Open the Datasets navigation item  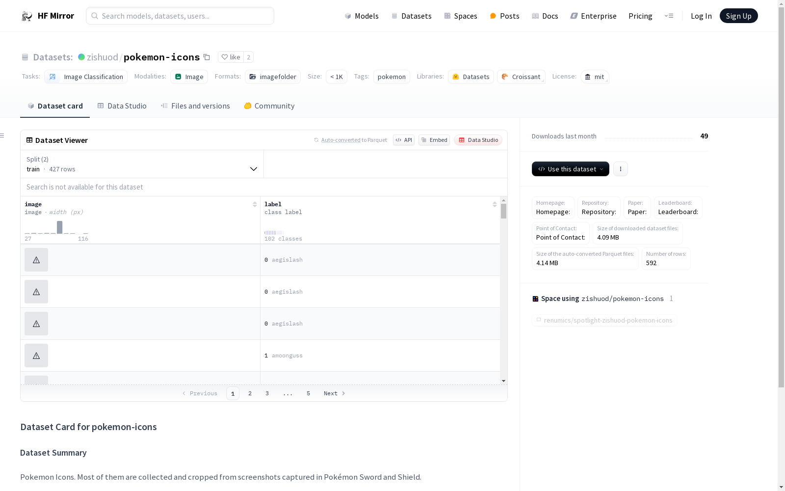411,16
